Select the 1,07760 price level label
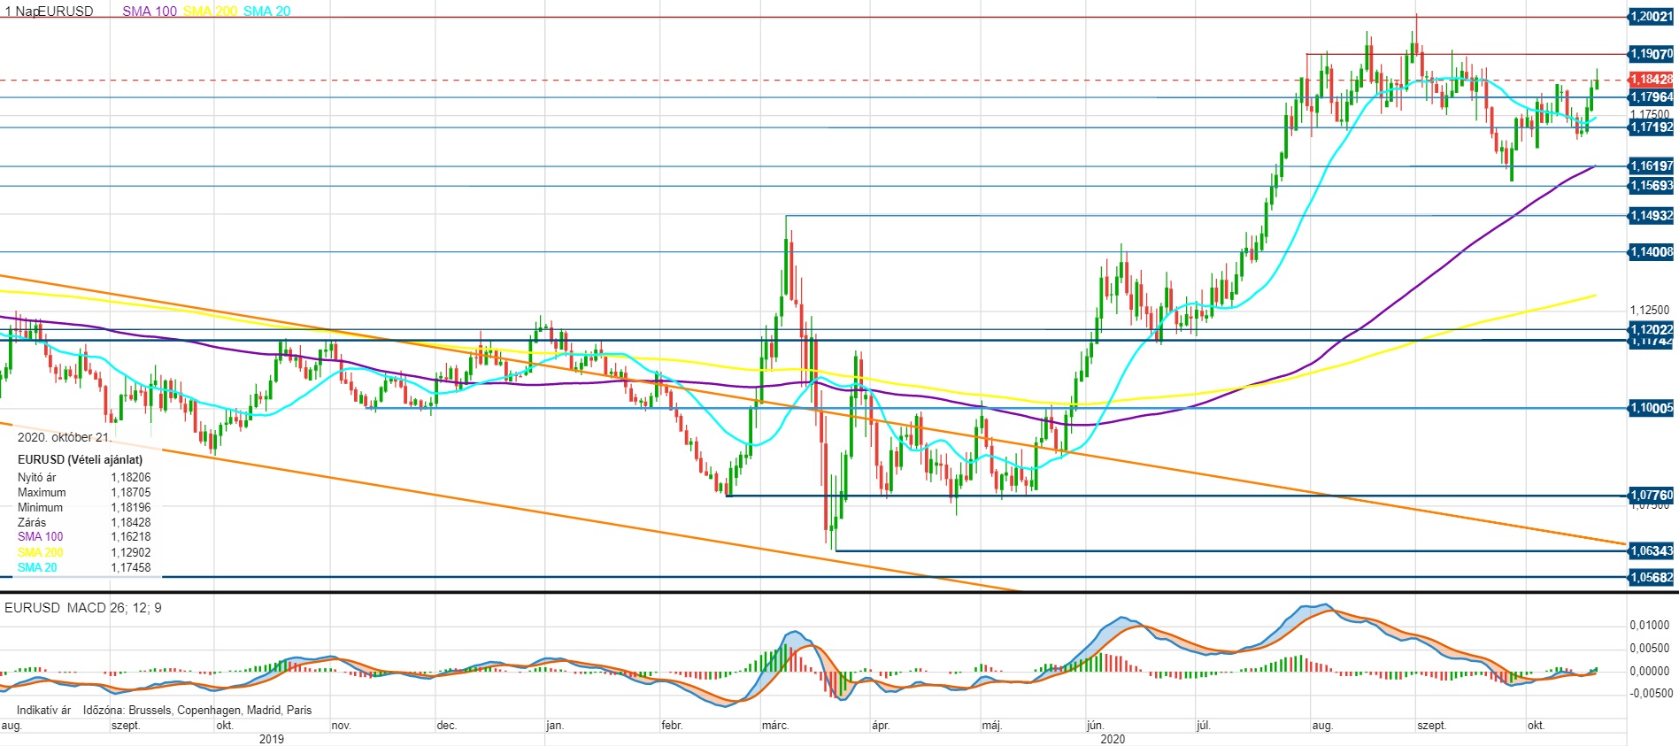Viewport: 1679px width, 746px height. click(1652, 496)
